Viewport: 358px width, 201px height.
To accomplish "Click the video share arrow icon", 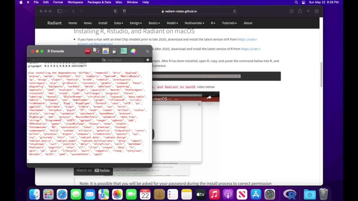I will (209, 97).
